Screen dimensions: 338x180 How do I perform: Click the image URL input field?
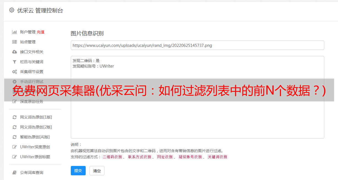click(x=197, y=45)
